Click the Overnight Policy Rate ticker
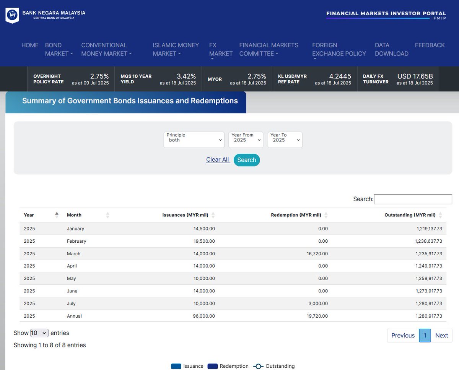The height and width of the screenshot is (370, 459). click(71, 79)
